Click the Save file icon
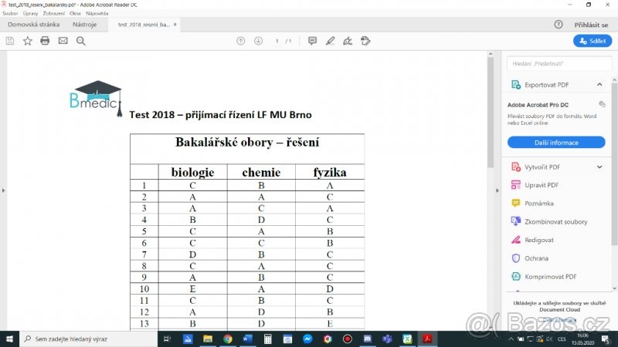618x347 pixels. coord(10,41)
